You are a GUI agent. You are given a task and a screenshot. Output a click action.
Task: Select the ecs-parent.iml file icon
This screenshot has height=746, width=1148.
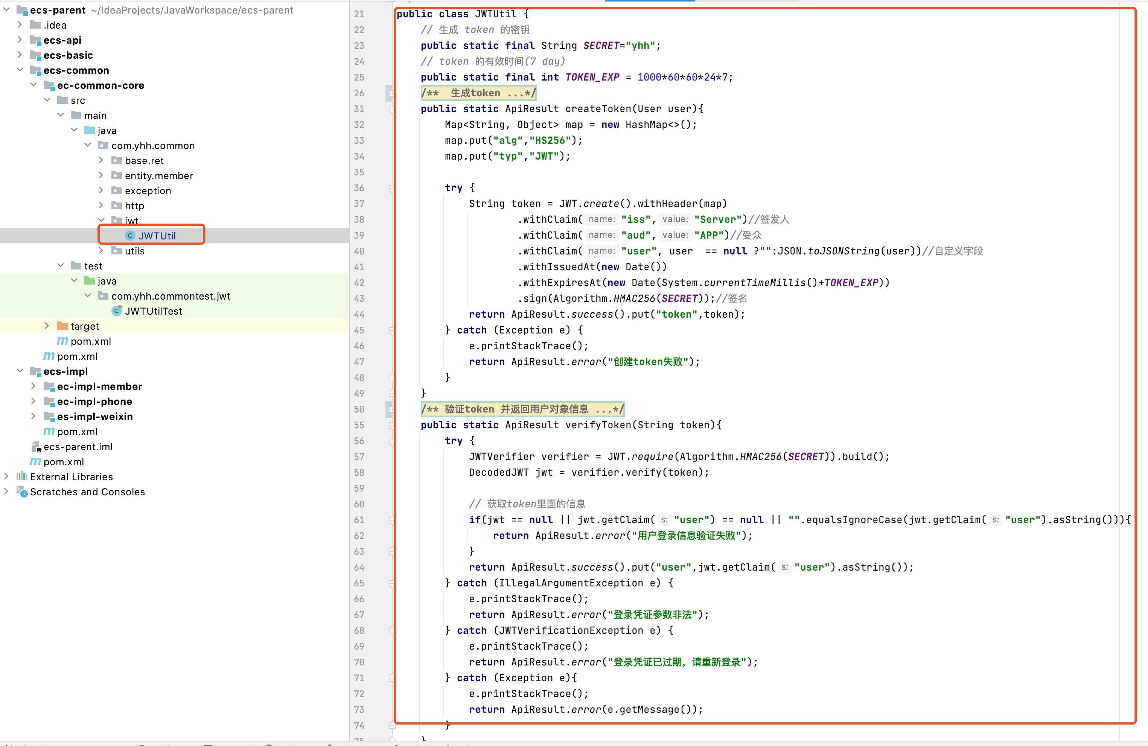36,446
